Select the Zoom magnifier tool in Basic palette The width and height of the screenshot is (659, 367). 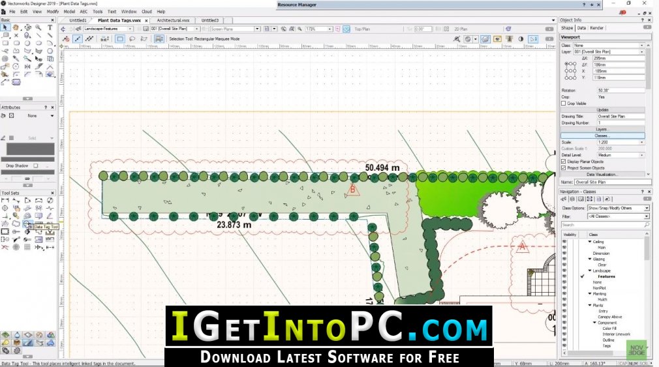pos(38,27)
